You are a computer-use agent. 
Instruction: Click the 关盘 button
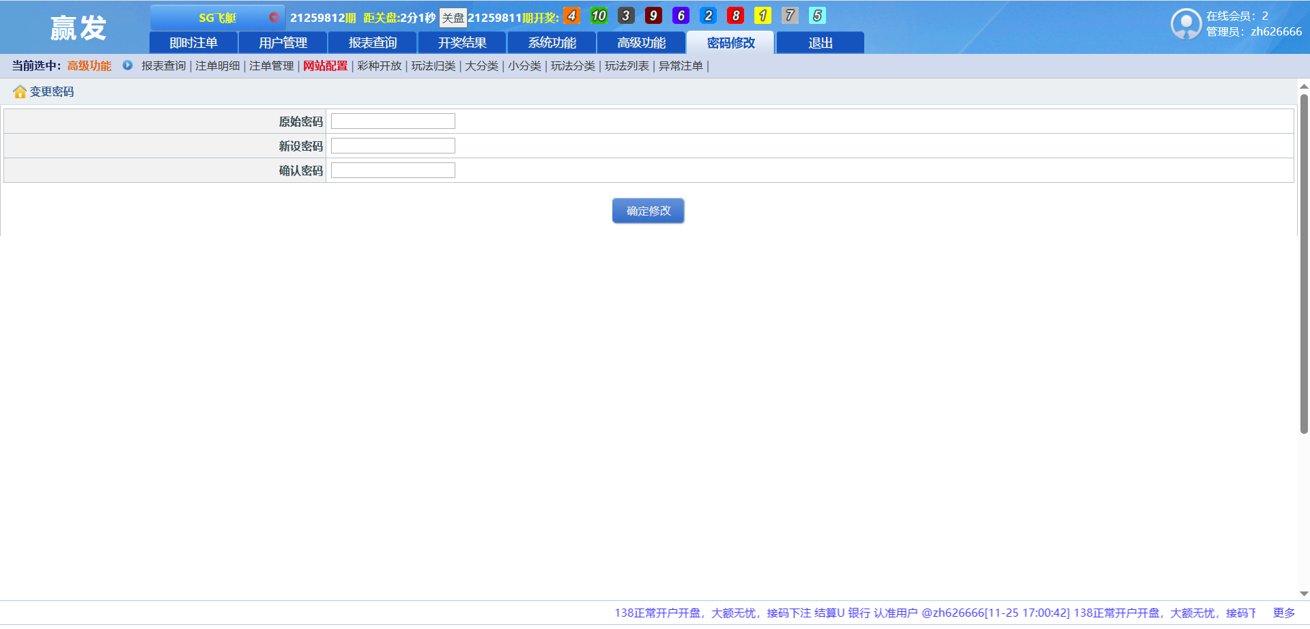453,18
